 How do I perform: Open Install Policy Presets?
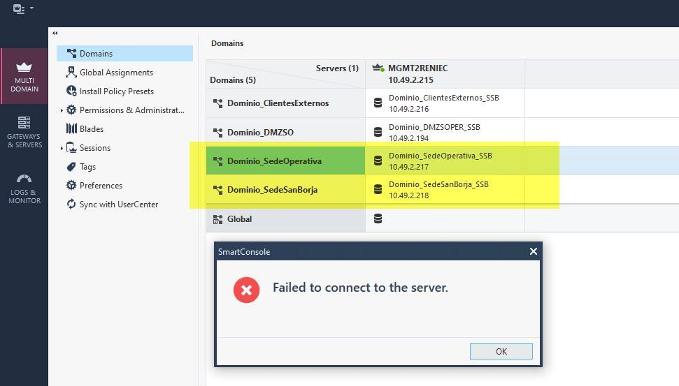coord(117,91)
